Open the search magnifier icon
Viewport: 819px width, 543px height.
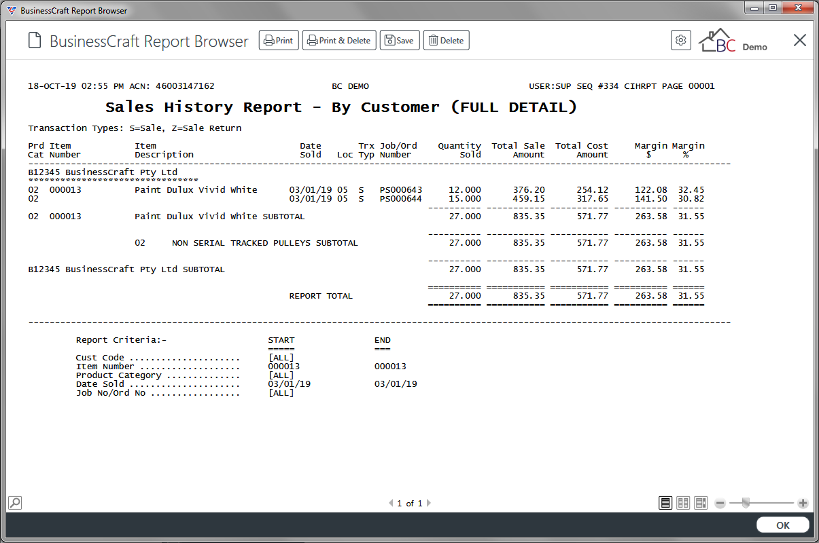[14, 503]
